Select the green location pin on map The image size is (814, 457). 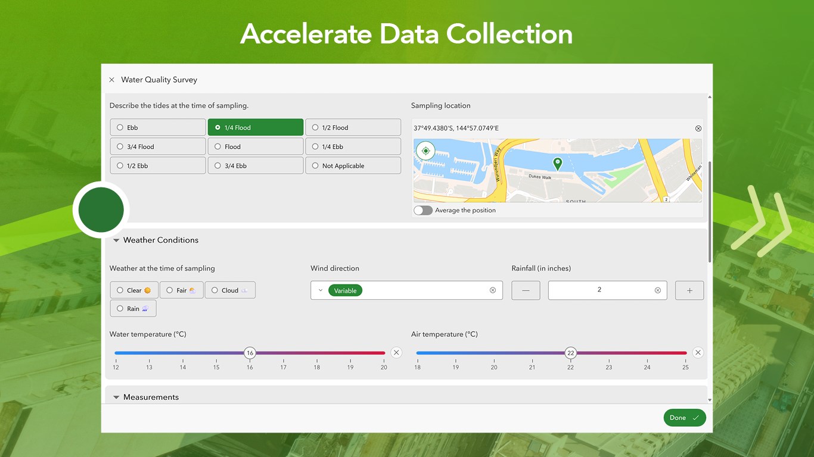point(557,164)
